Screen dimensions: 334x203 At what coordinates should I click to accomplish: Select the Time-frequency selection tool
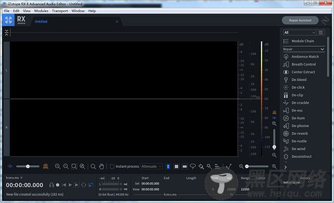pos(176,166)
